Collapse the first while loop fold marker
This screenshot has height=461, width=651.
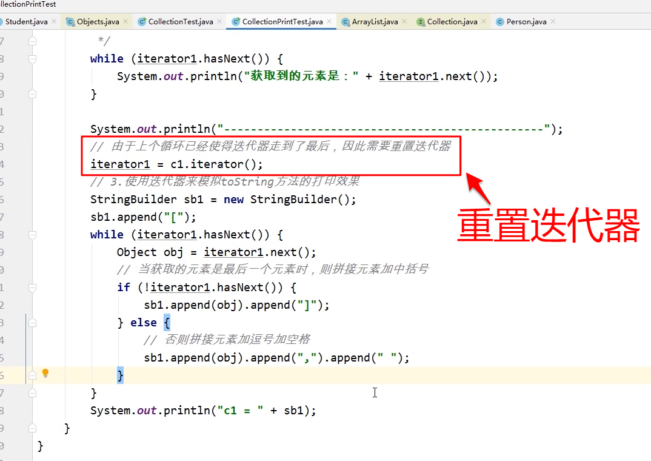click(x=32, y=59)
